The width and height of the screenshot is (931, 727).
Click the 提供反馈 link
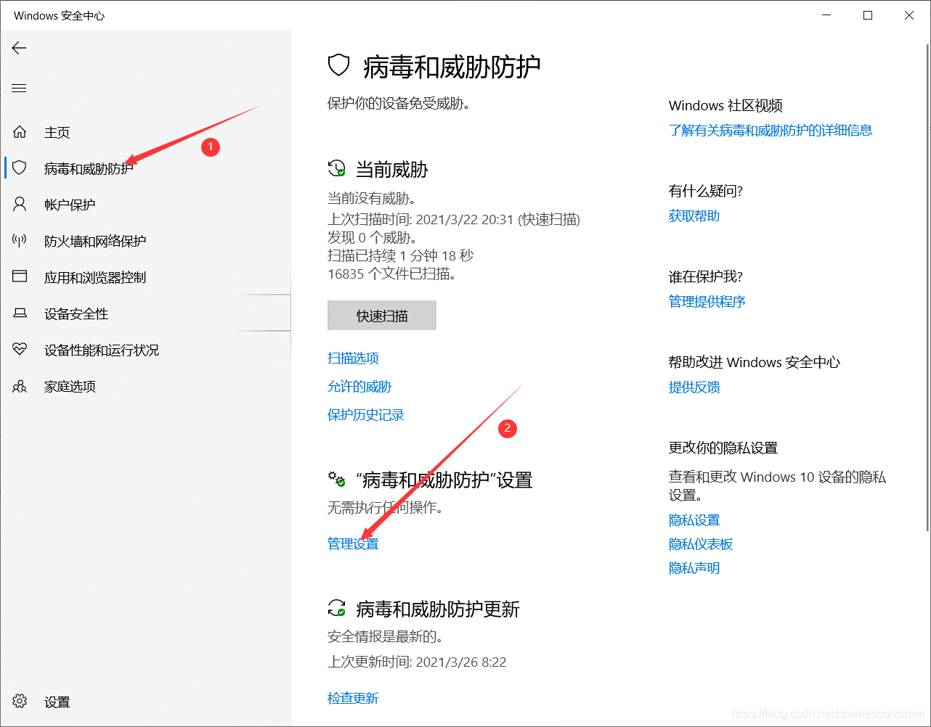(x=694, y=387)
